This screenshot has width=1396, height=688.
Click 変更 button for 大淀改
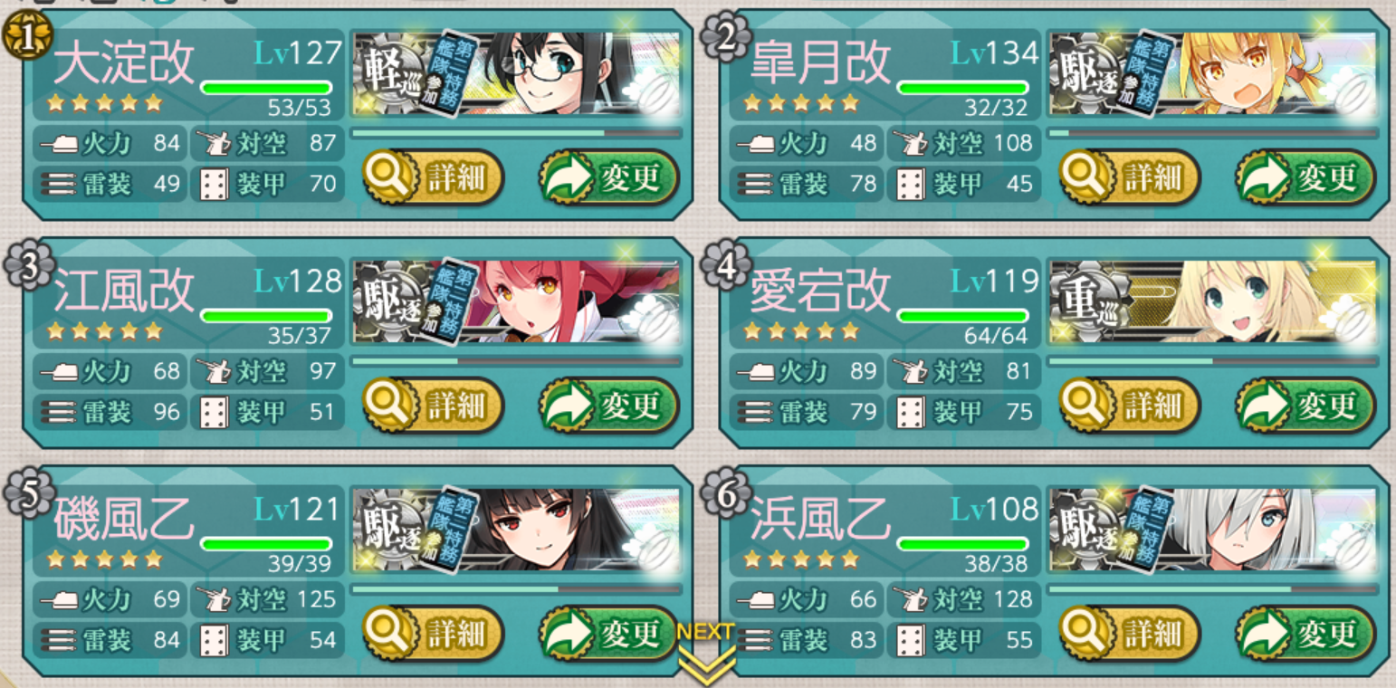coord(608,177)
